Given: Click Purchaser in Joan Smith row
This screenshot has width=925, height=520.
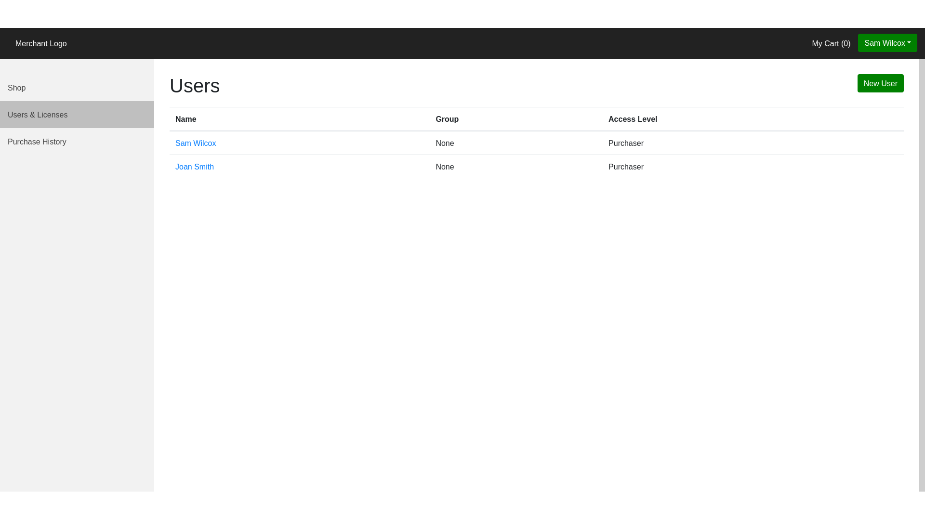Looking at the screenshot, I should coord(626,167).
